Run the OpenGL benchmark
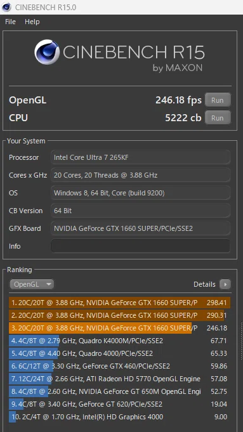The image size is (243, 432). tap(218, 100)
